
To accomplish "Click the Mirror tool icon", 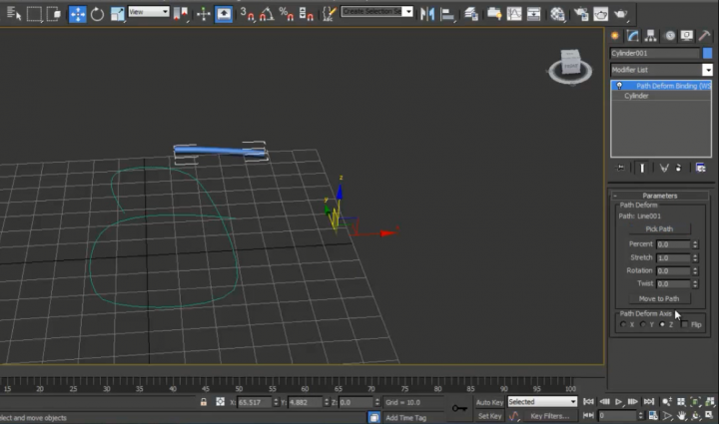I will click(x=427, y=14).
